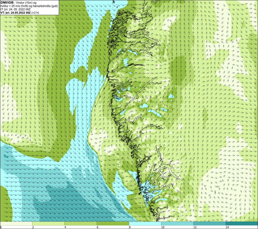The image size is (258, 229).
Task: Click the legend label '6'
Action: point(98,227)
